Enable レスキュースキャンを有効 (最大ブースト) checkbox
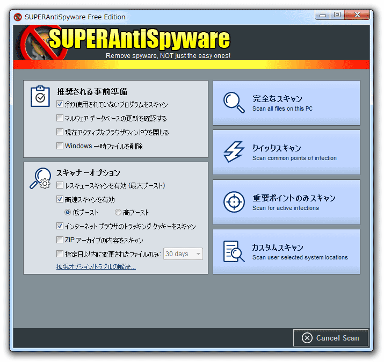The image size is (384, 362). pos(60,185)
